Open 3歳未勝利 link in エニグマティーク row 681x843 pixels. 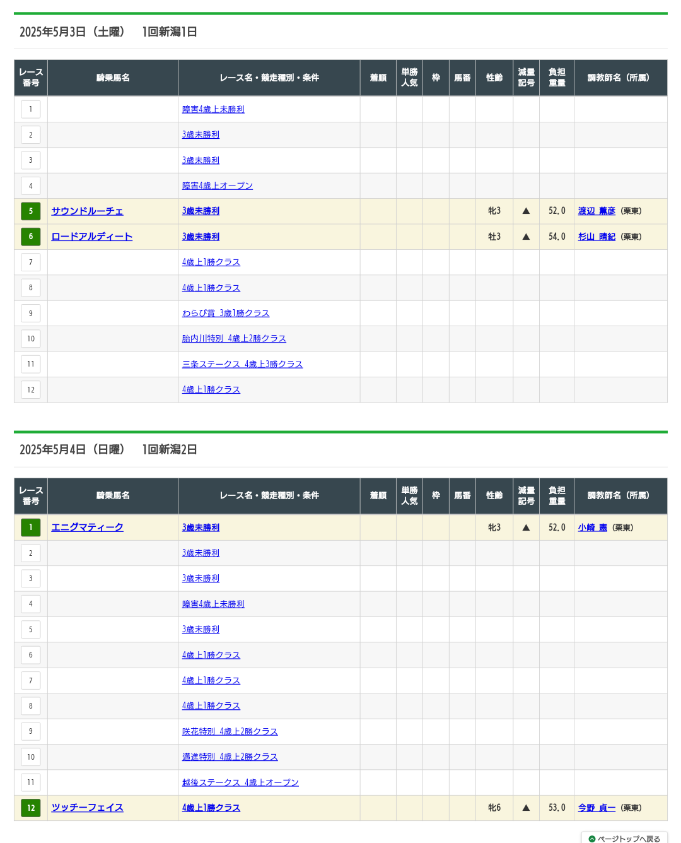[x=201, y=528]
